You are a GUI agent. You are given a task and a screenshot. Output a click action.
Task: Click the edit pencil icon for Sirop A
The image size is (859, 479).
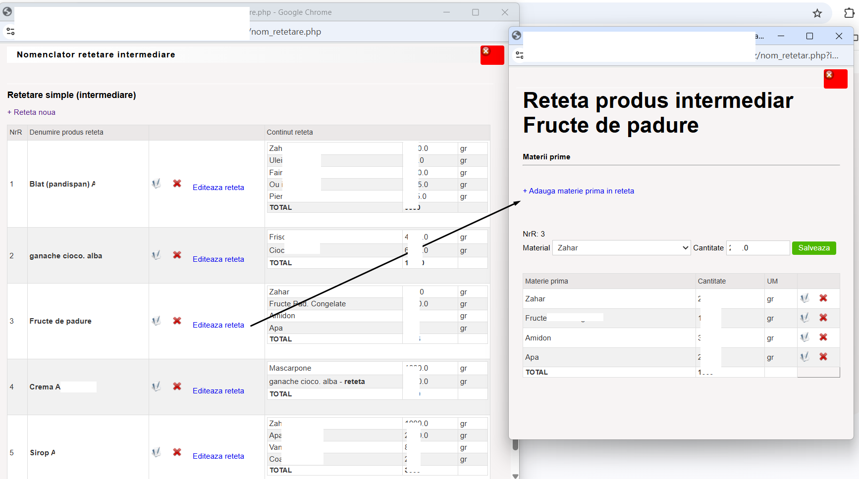click(x=157, y=452)
